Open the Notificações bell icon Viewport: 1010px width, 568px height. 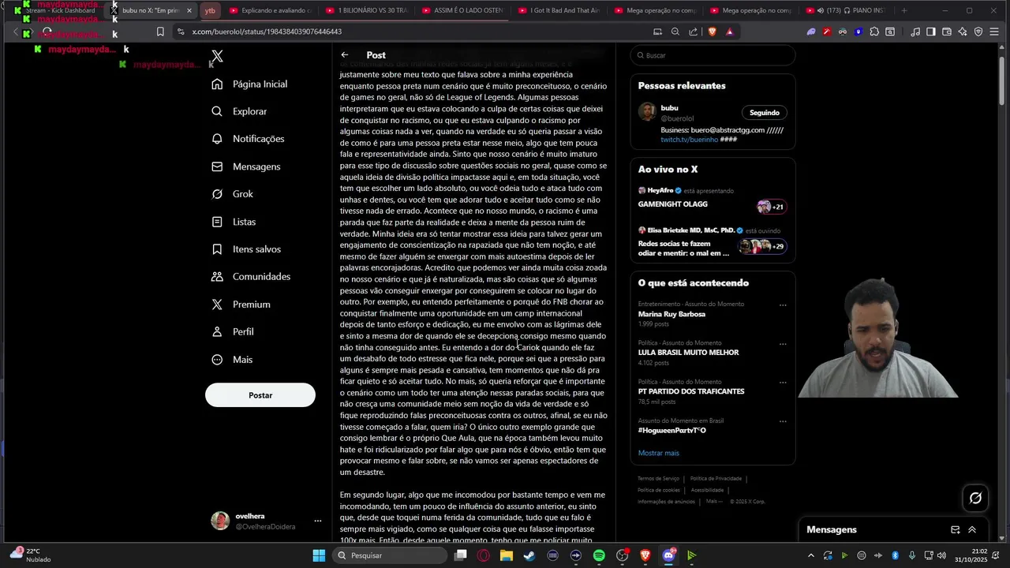217,139
